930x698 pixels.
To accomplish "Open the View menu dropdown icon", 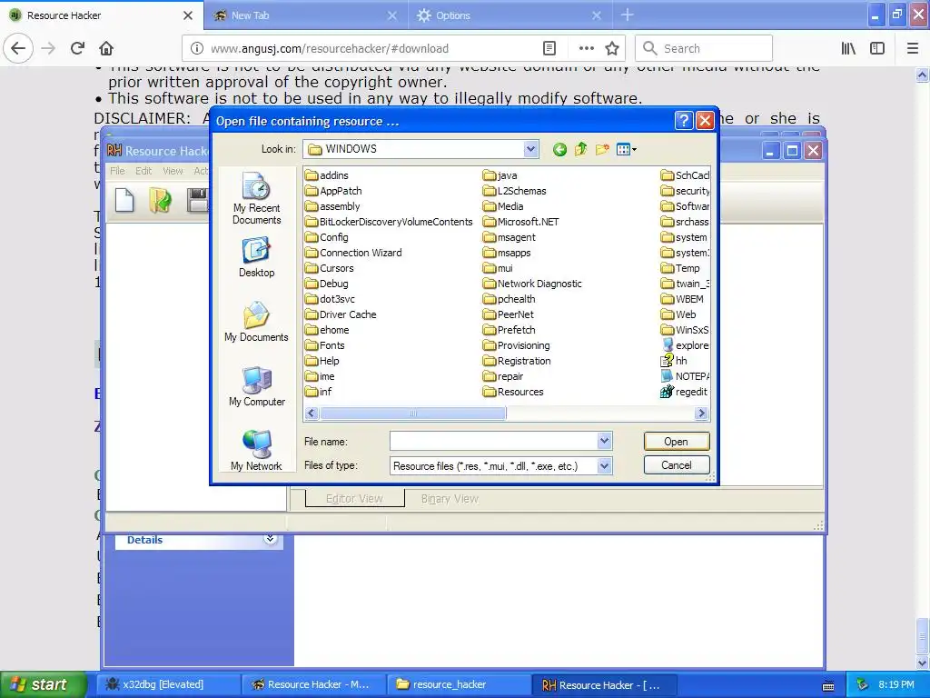I will point(627,149).
